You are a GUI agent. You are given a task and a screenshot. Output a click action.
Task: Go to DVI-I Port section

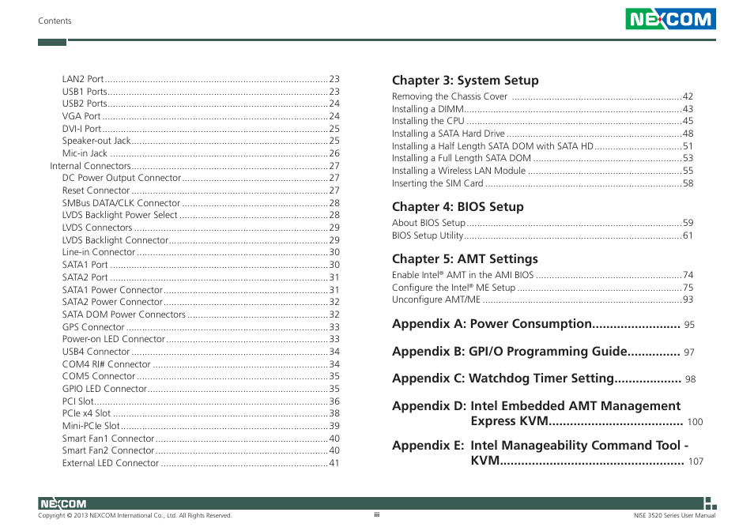coord(201,128)
